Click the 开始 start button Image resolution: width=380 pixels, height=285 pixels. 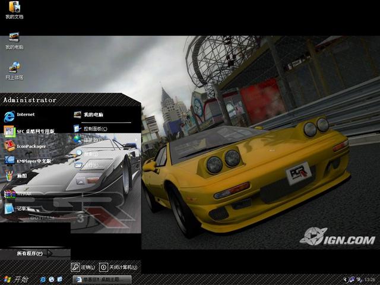click(15, 279)
